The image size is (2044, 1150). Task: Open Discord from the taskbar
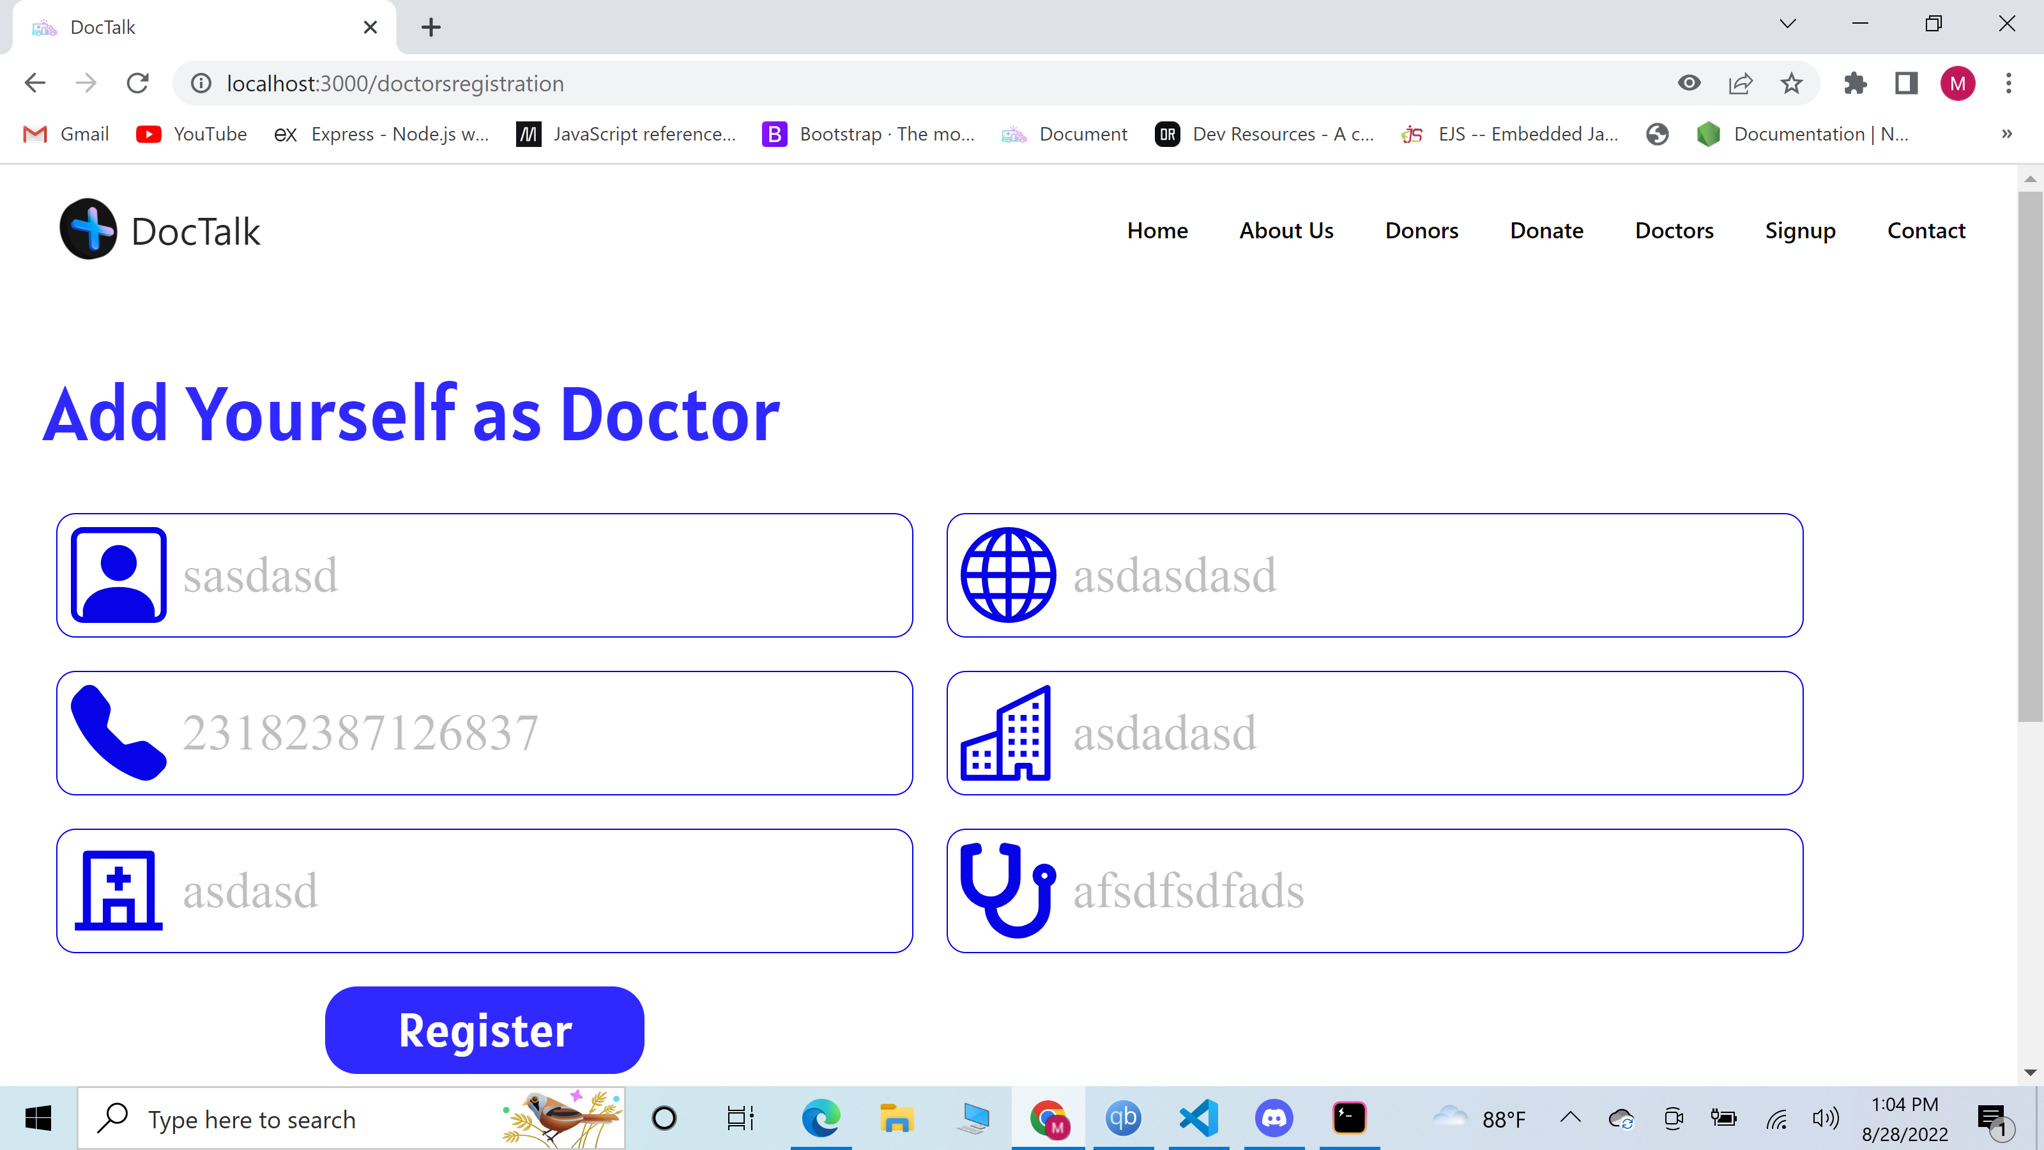(1274, 1118)
